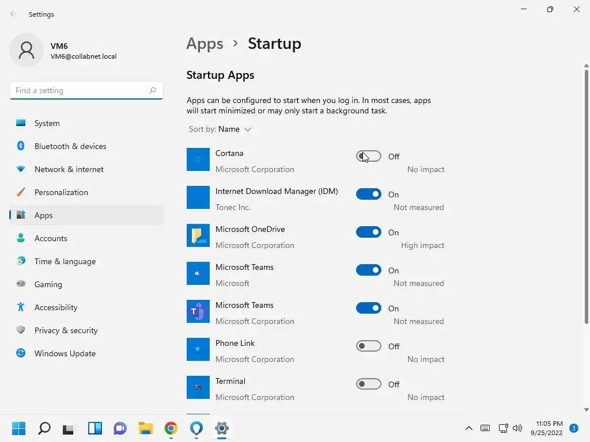The width and height of the screenshot is (590, 442).
Task: Click the Microsoft OneDrive app icon
Action: (x=198, y=235)
